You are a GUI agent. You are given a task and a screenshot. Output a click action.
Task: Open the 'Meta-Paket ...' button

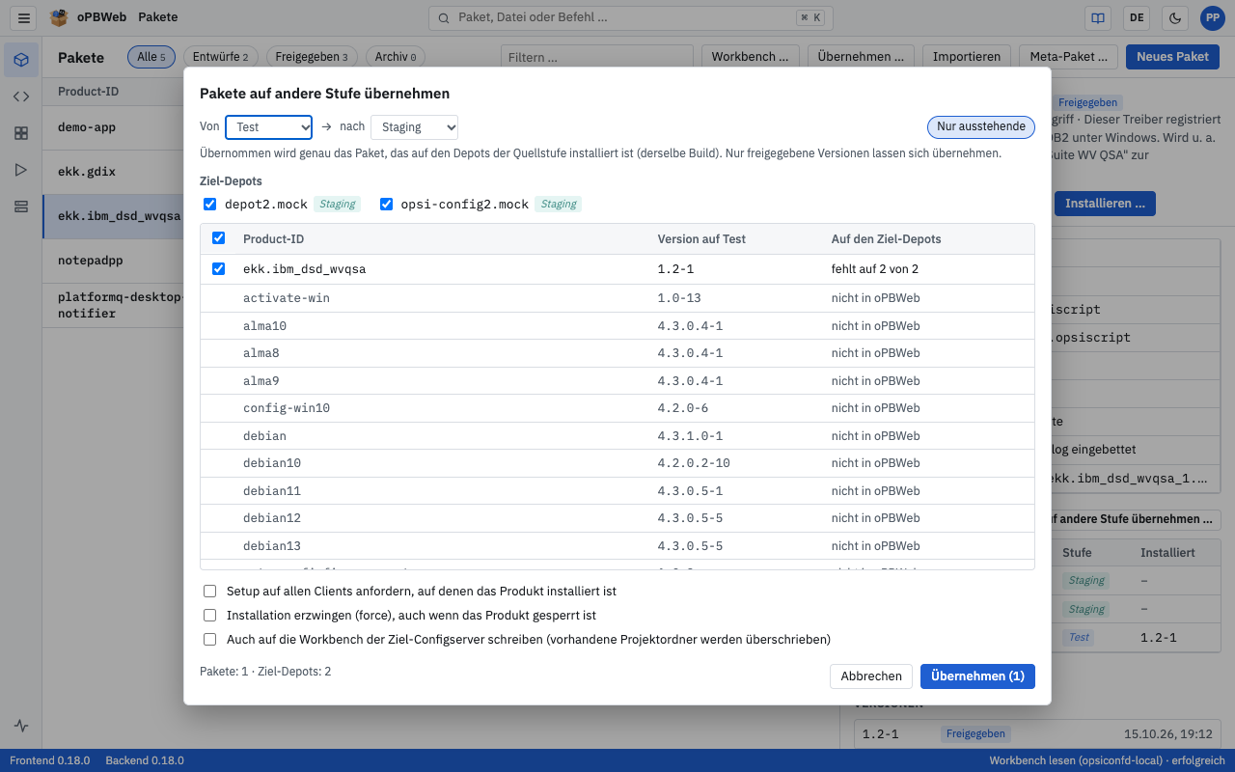coord(1069,57)
